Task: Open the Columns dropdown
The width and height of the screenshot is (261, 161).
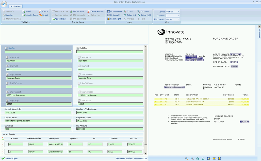Action: coord(173,15)
